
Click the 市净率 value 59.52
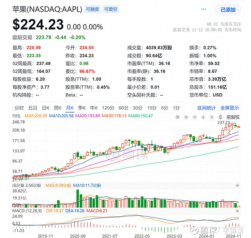214,64
